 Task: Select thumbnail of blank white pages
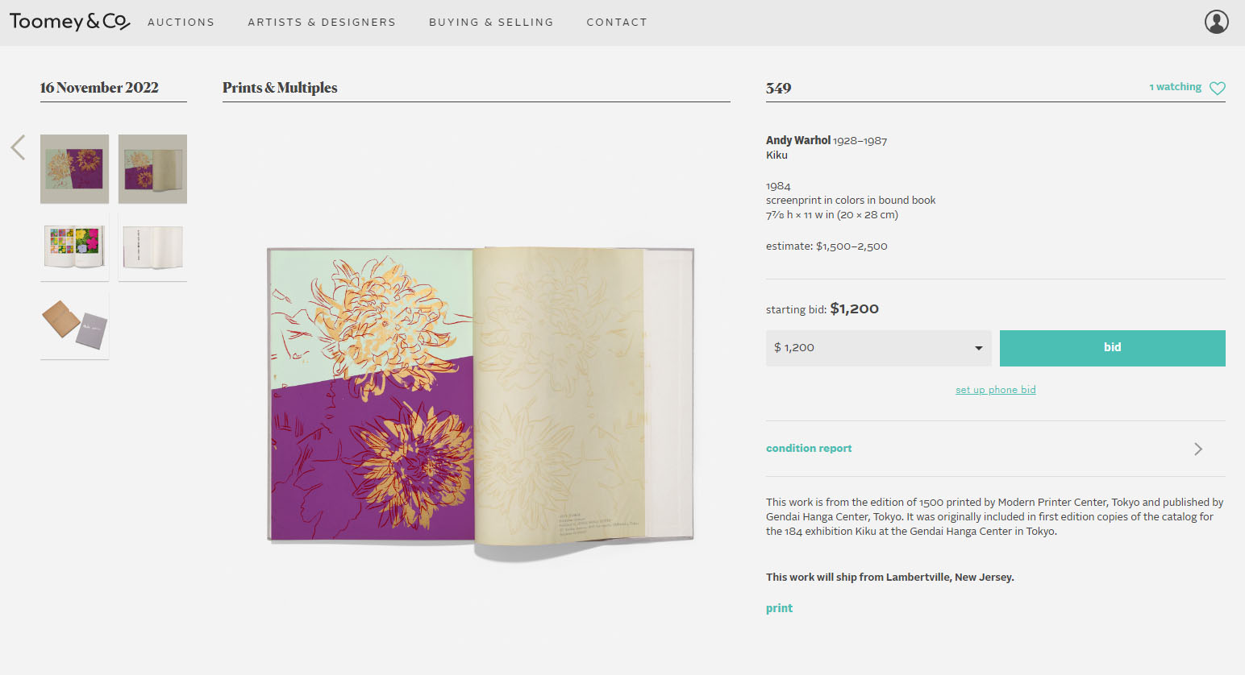tap(152, 247)
